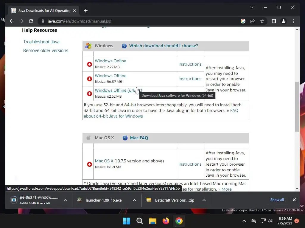Click the Windows Offline 56.89 MB download arrow icon
305x228 pixels.
click(89, 79)
